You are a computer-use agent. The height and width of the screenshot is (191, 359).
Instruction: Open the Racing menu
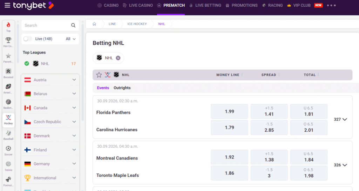[x=272, y=5]
